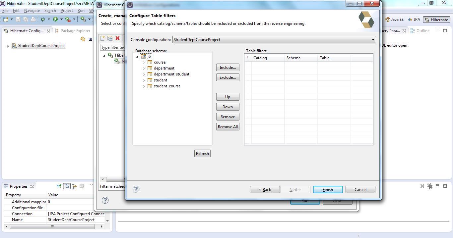Click Show Advanced Properties icon in Properties view
Screen dimensions: 453x238
[74, 186]
